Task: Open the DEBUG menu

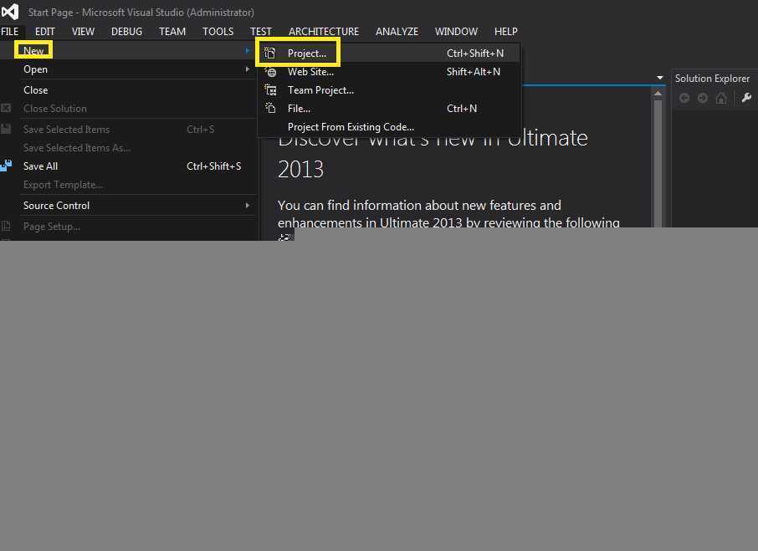Action: pos(126,32)
